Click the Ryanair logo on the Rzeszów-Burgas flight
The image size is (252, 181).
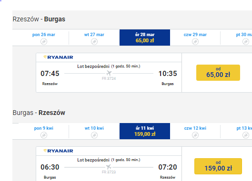(x=58, y=57)
